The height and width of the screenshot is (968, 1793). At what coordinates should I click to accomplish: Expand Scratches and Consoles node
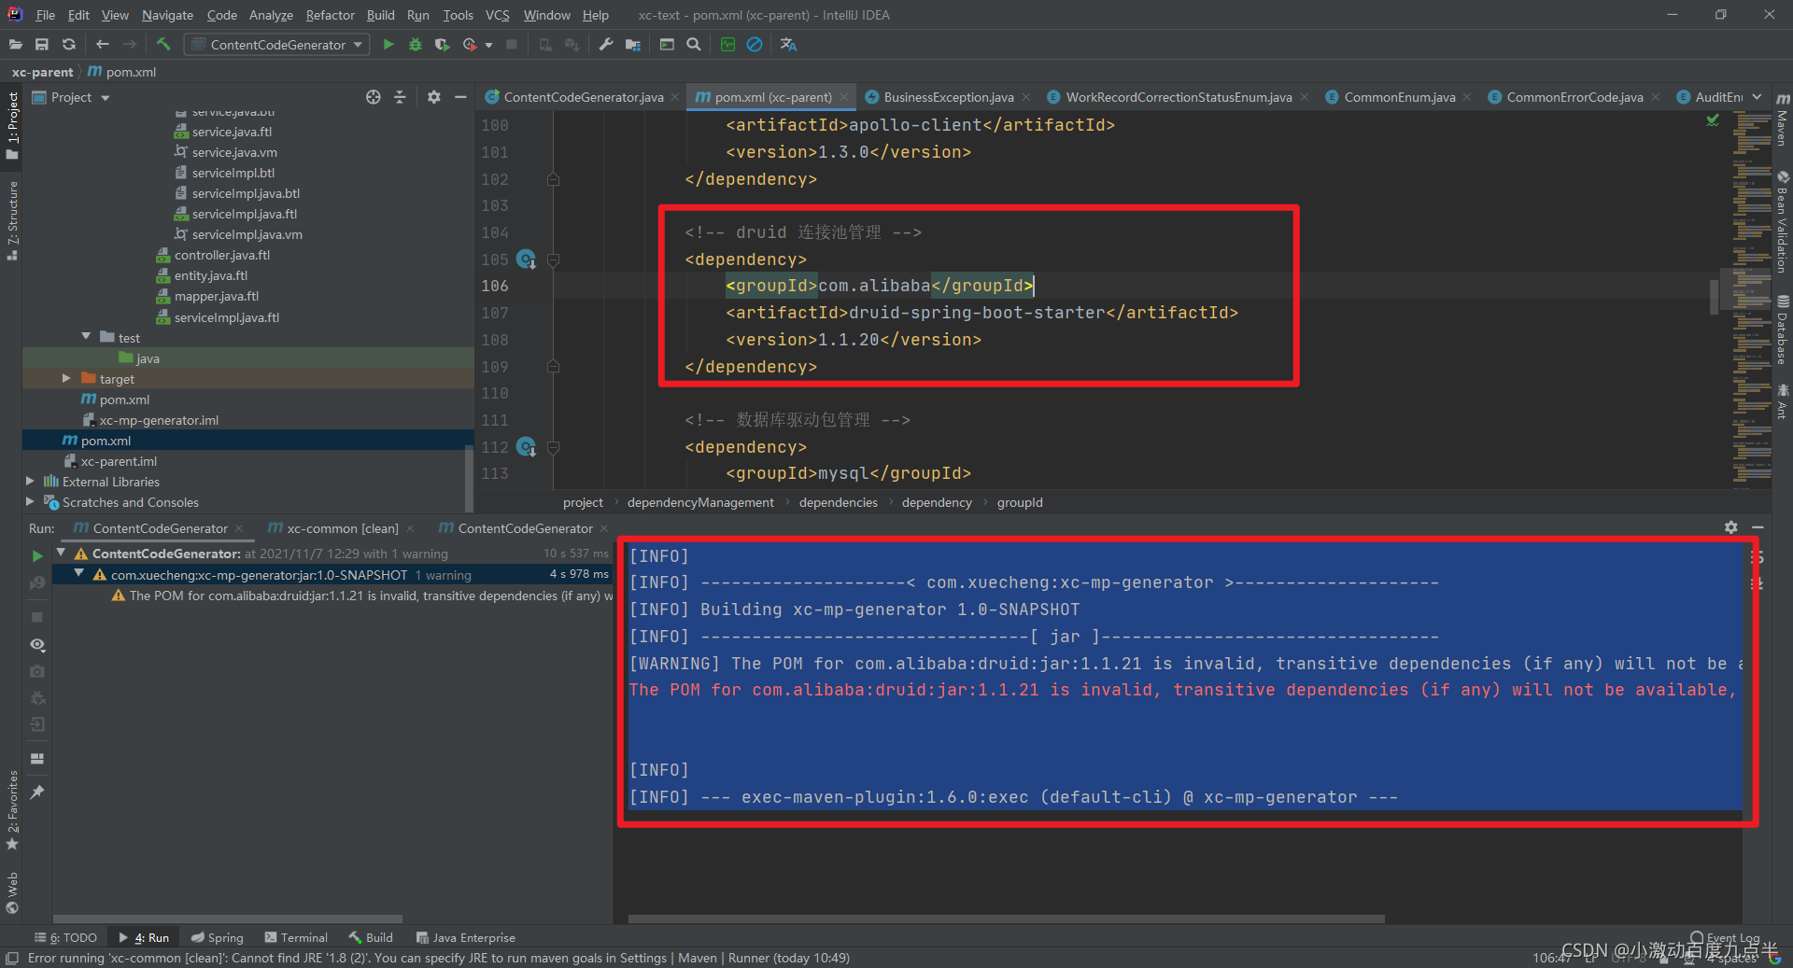(x=30, y=501)
